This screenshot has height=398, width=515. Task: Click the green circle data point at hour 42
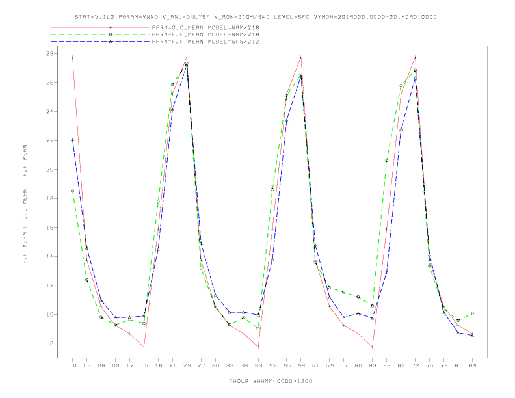click(x=272, y=189)
